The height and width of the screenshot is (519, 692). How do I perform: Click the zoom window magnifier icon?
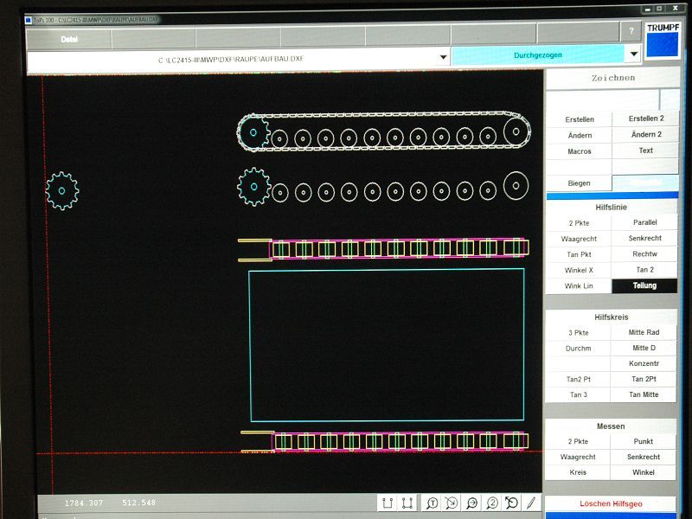tap(452, 503)
